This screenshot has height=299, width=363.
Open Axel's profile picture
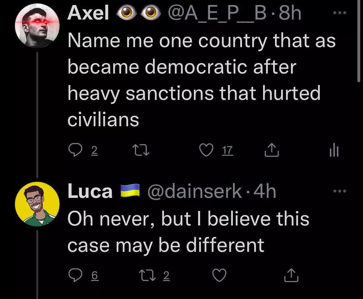pos(37,25)
